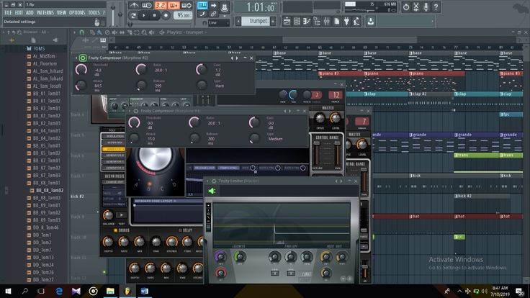Image resolution: width=530 pixels, height=298 pixels.
Task: Click the one-click audio recording microphone icon
Action: point(426,7)
